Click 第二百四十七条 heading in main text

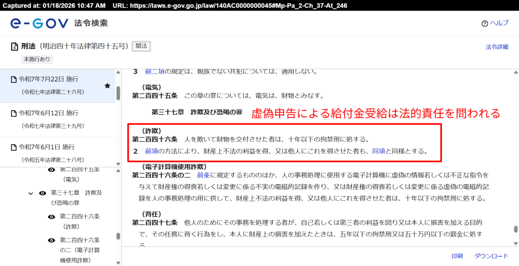pyautogui.click(x=155, y=221)
